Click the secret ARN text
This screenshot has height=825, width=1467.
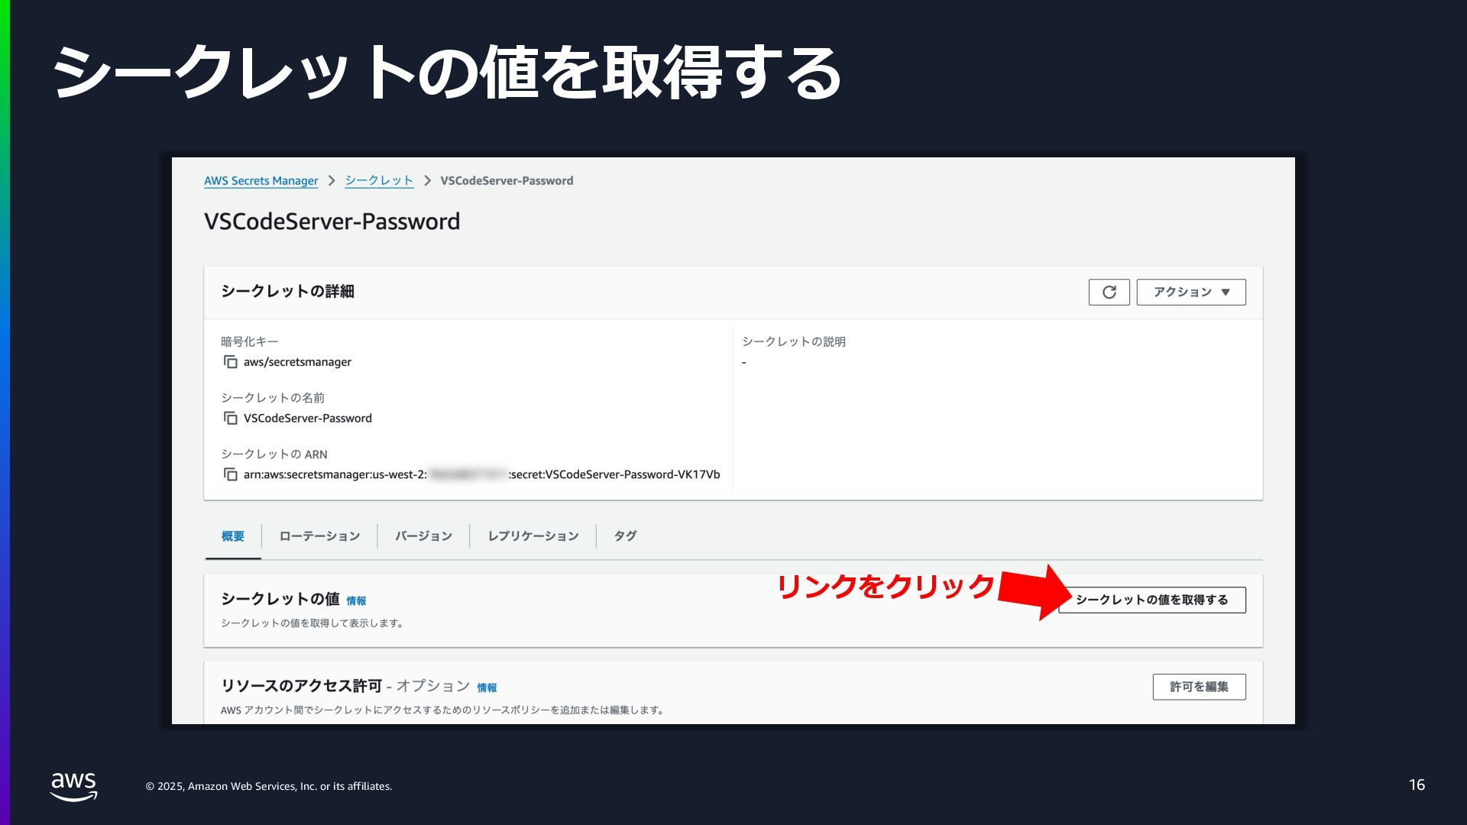coord(481,474)
